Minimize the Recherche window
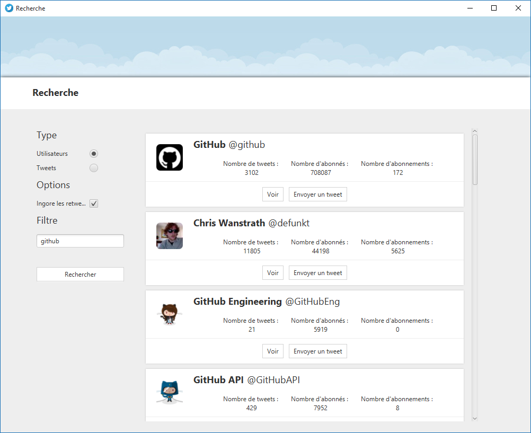Screen dimensions: 531x433 coord(470,8)
